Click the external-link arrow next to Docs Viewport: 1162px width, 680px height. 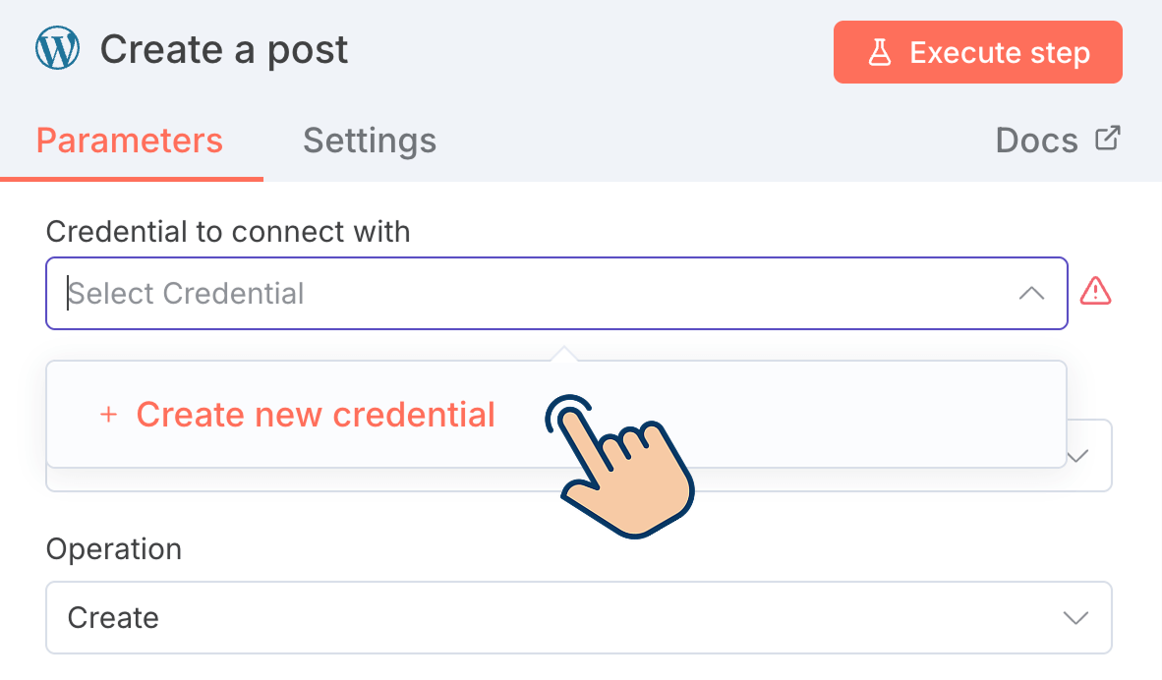tap(1109, 138)
